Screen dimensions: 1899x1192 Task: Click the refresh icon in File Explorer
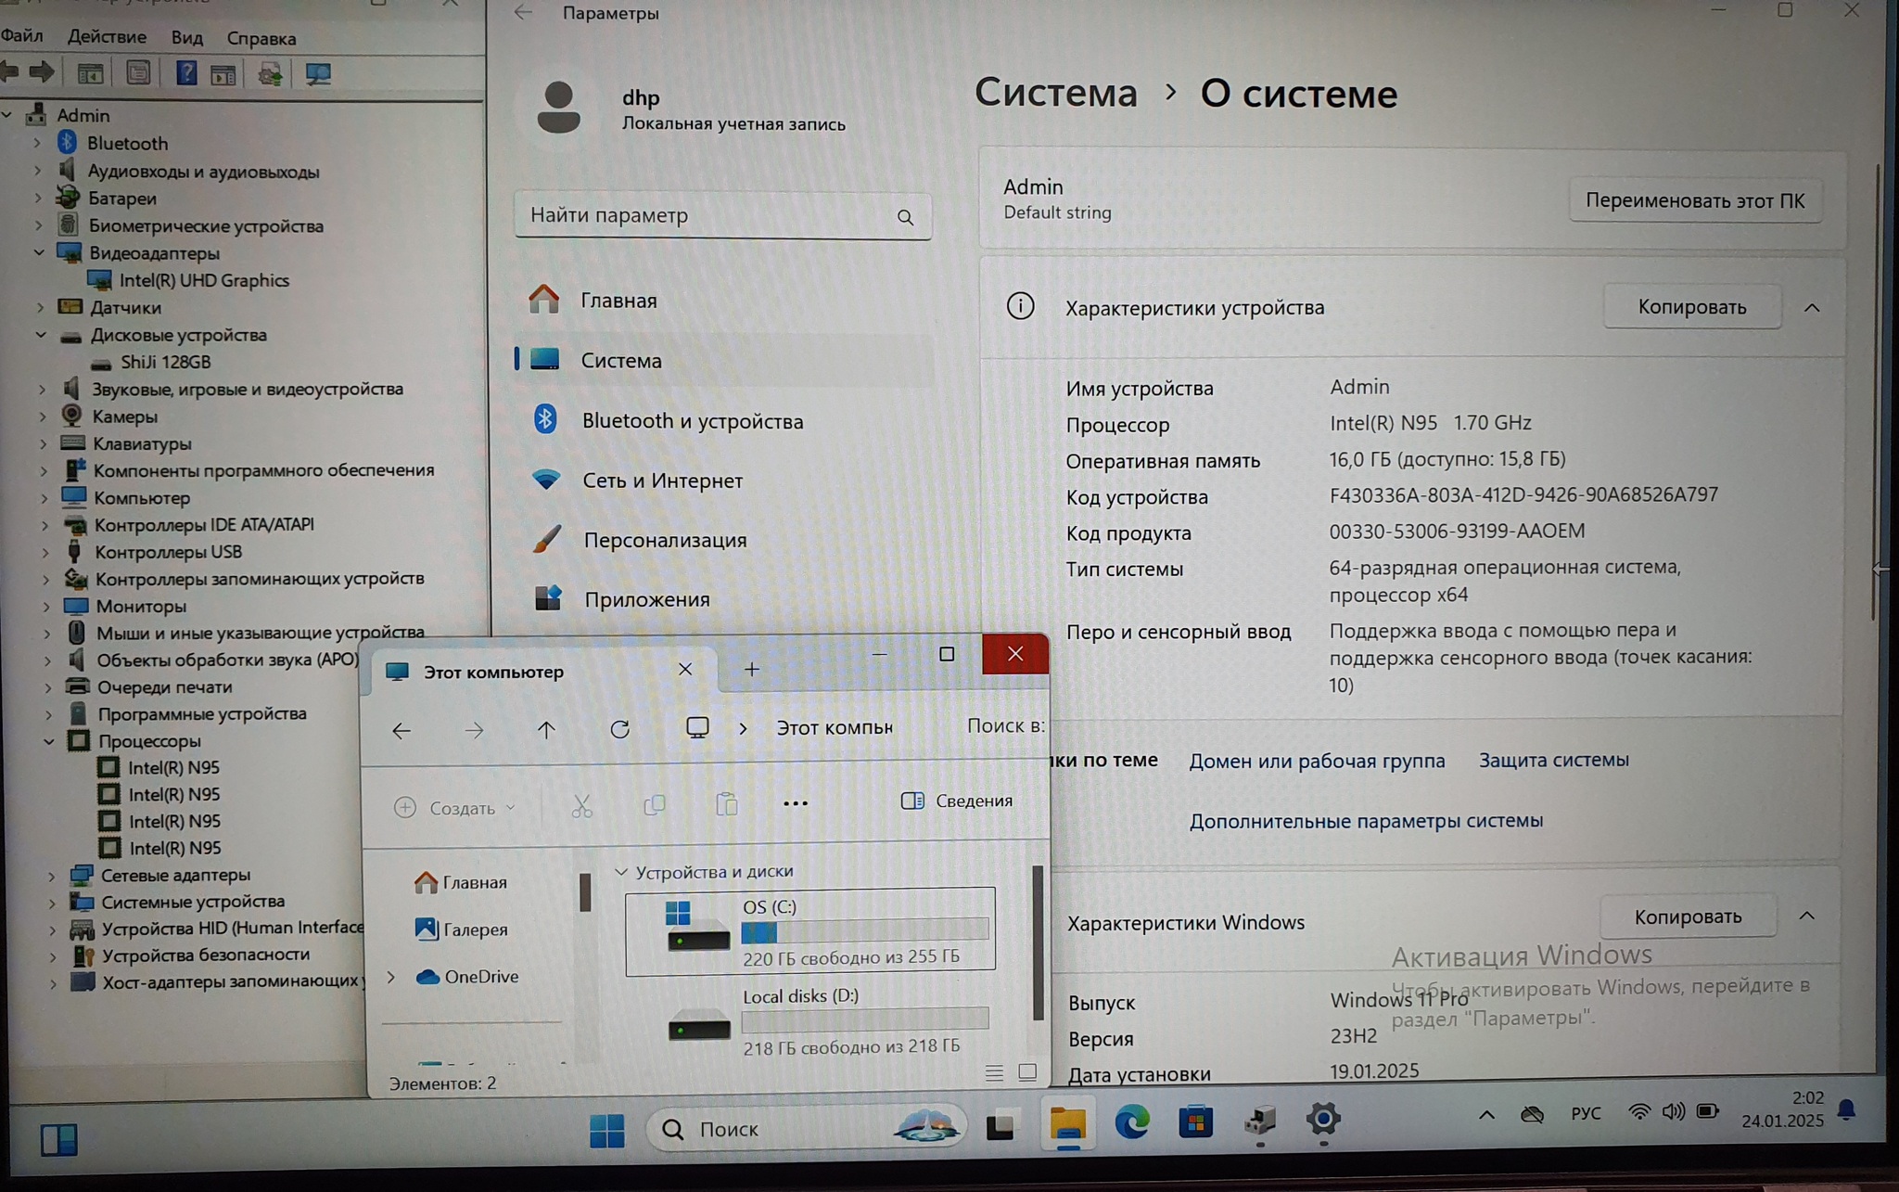click(x=619, y=729)
